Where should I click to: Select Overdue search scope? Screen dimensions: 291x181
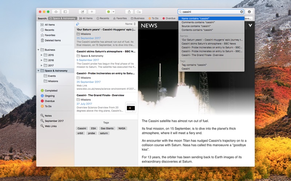click(169, 18)
